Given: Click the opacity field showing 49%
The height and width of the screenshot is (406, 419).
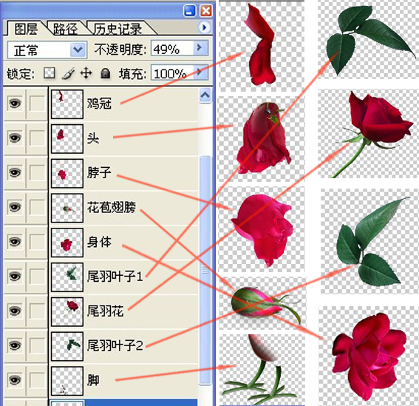Looking at the screenshot, I should pyautogui.click(x=172, y=48).
